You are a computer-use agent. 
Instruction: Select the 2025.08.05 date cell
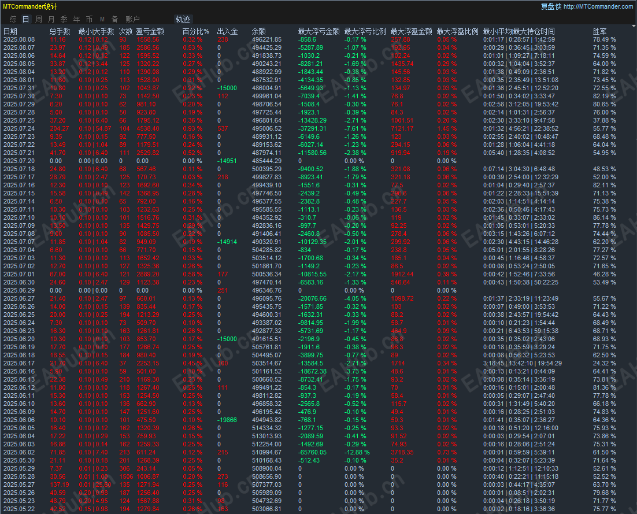pos(19,64)
